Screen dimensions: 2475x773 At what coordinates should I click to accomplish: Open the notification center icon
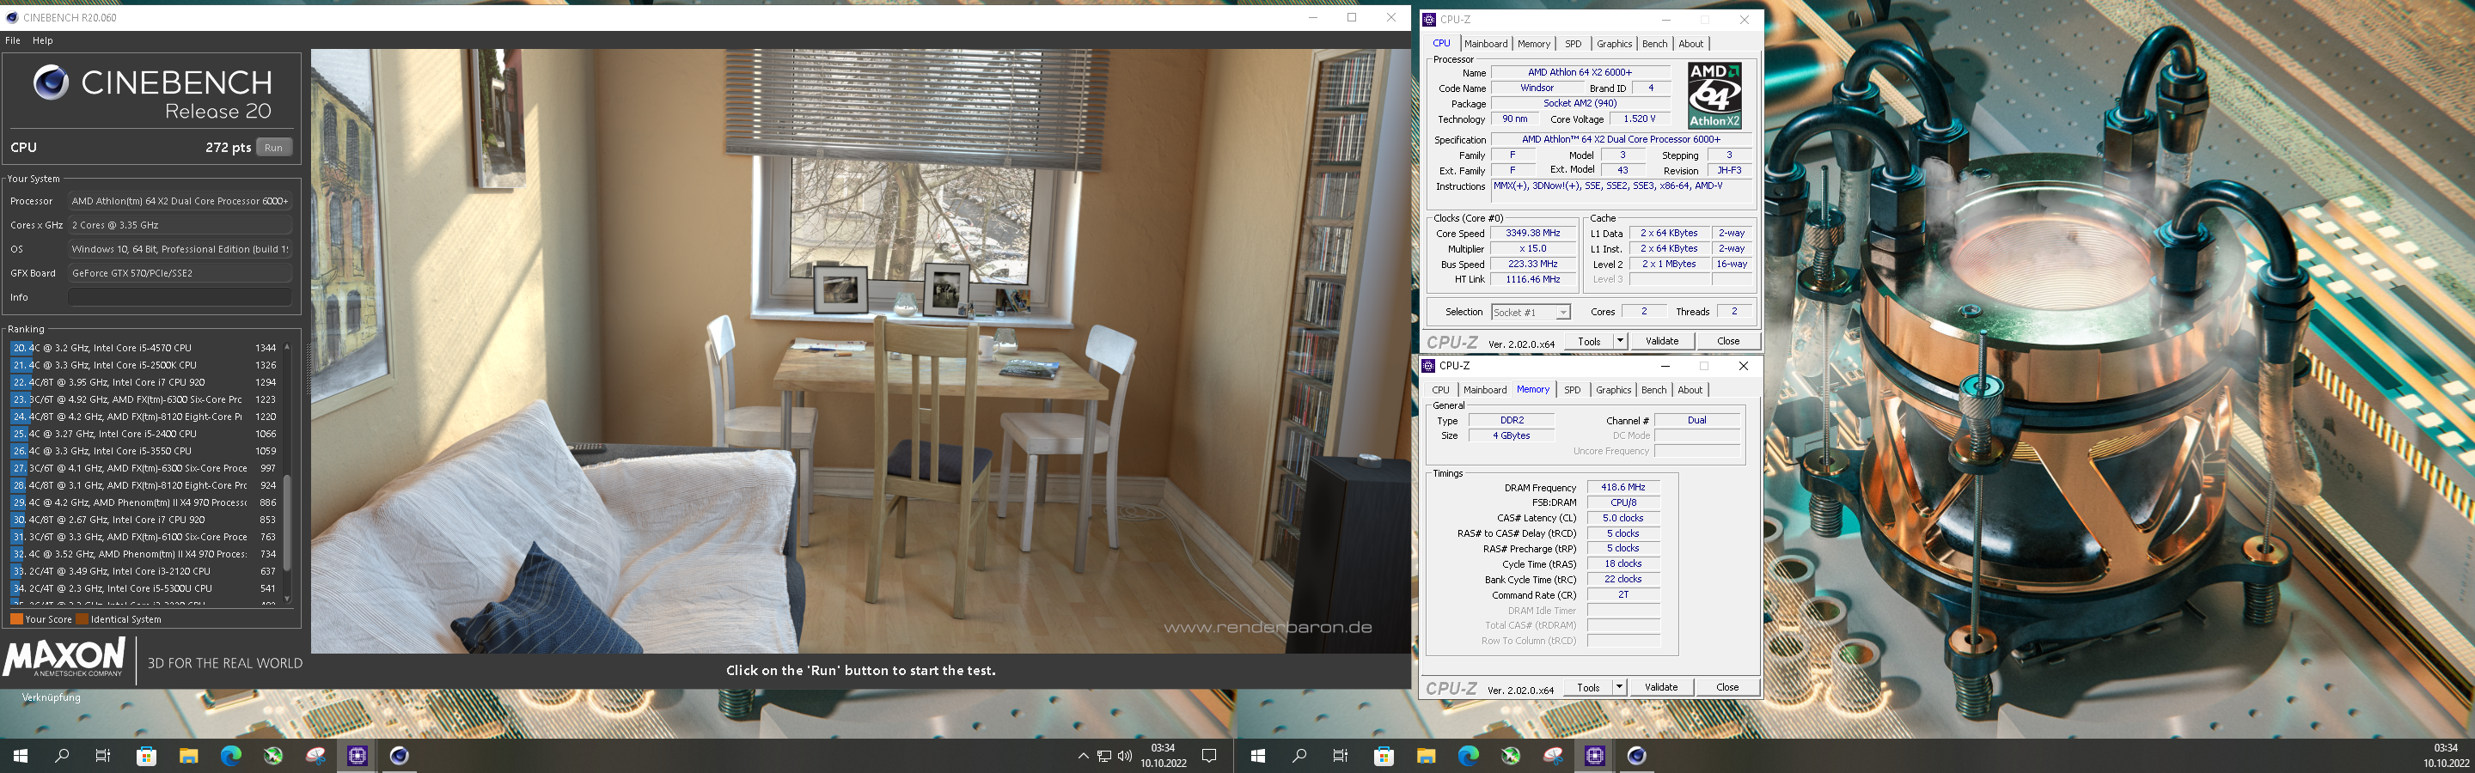click(x=1210, y=756)
